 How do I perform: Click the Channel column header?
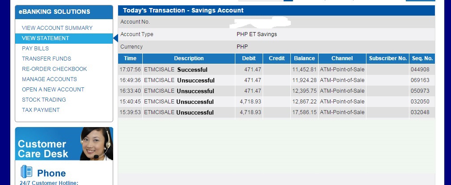[x=342, y=58]
